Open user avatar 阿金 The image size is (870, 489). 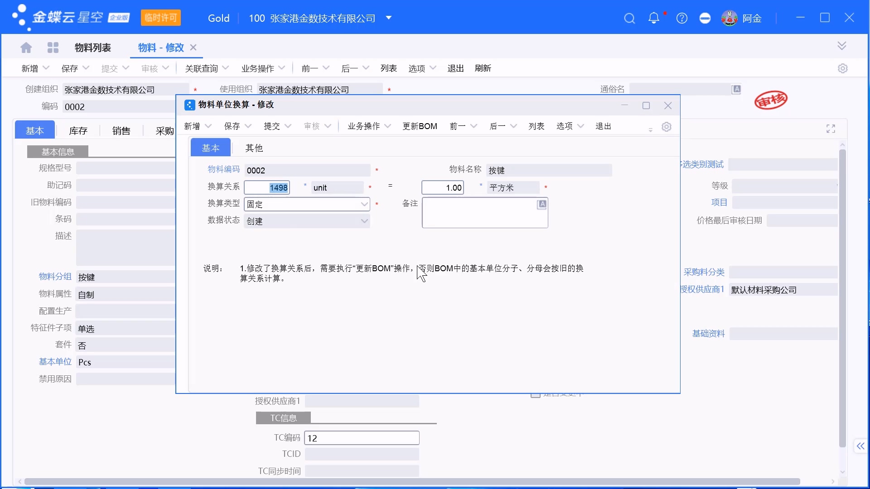click(x=730, y=18)
